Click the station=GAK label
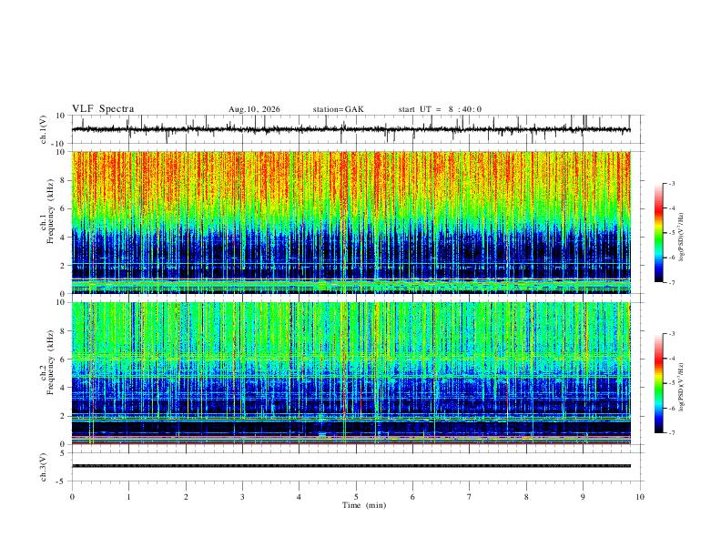Screen dimensions: 721x557 [338, 109]
